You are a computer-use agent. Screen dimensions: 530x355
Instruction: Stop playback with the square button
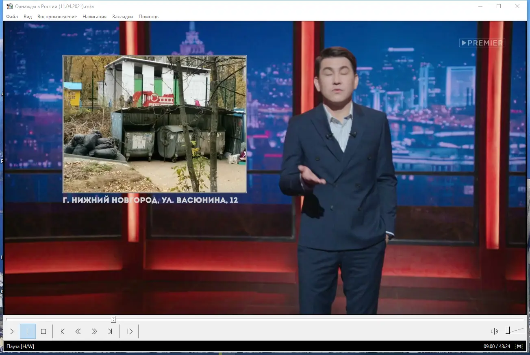click(43, 331)
